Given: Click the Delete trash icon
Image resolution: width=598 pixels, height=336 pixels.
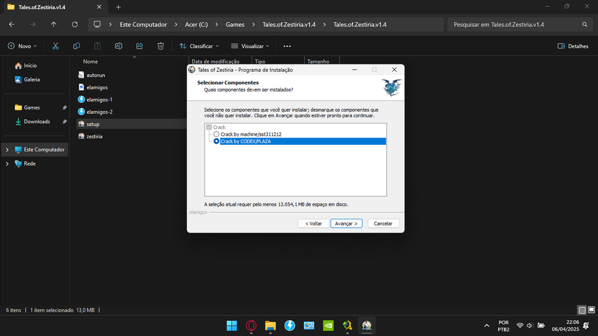Looking at the screenshot, I should (160, 46).
